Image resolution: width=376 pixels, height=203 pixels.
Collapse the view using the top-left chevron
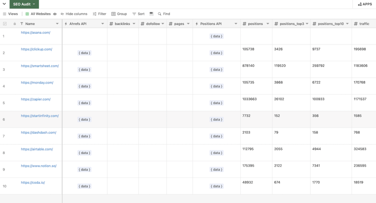[3, 4]
